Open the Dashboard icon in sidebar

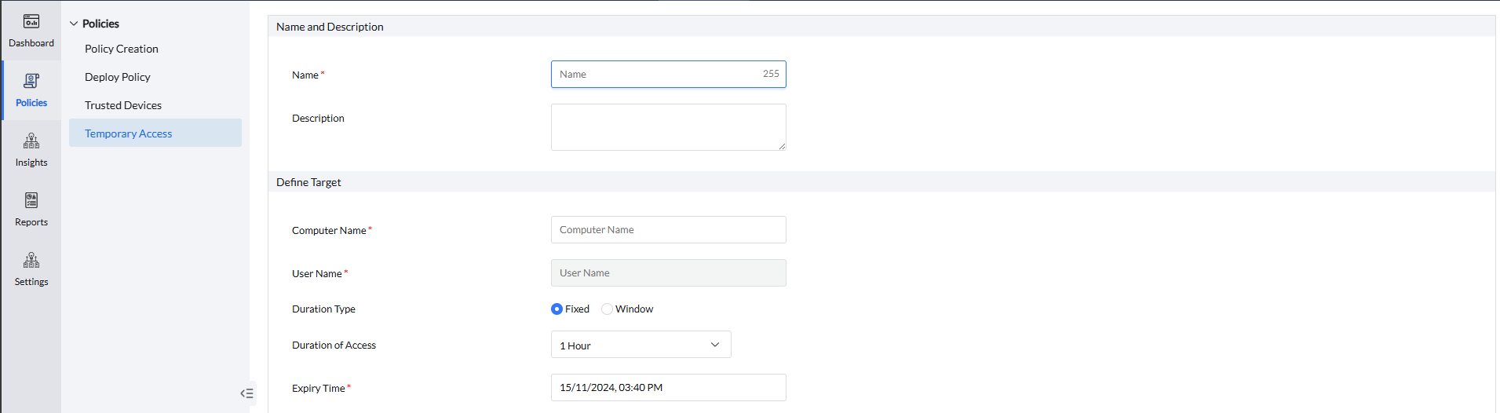[31, 22]
